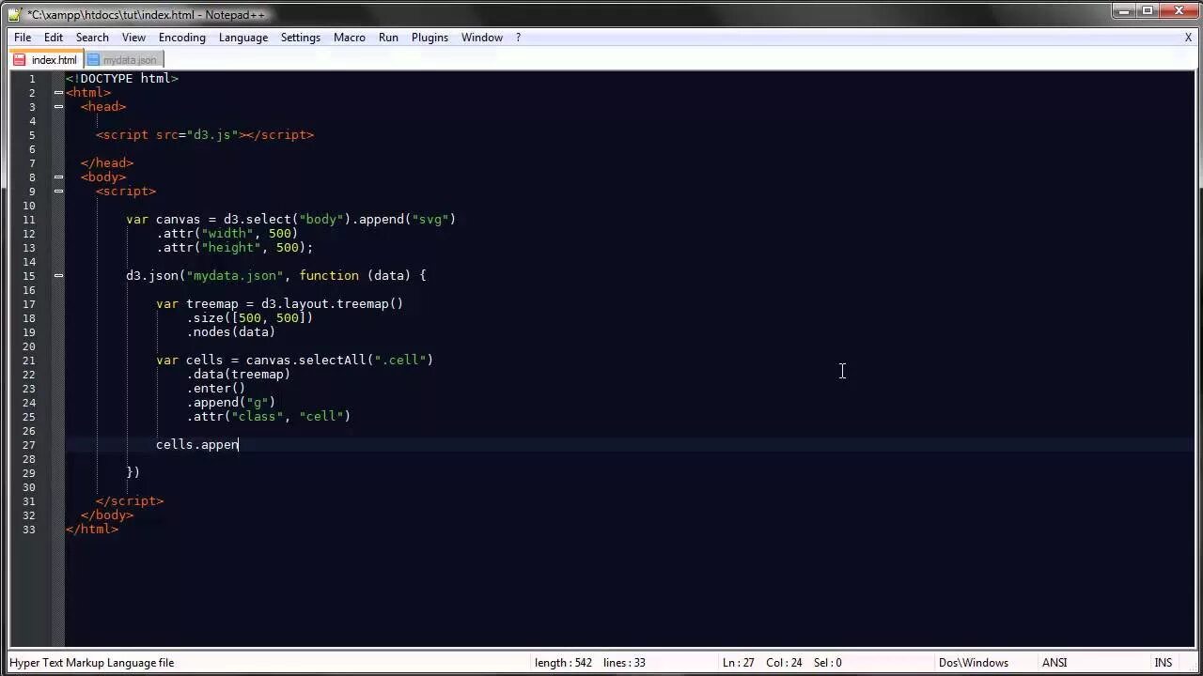Open the Edit menu

(x=54, y=38)
